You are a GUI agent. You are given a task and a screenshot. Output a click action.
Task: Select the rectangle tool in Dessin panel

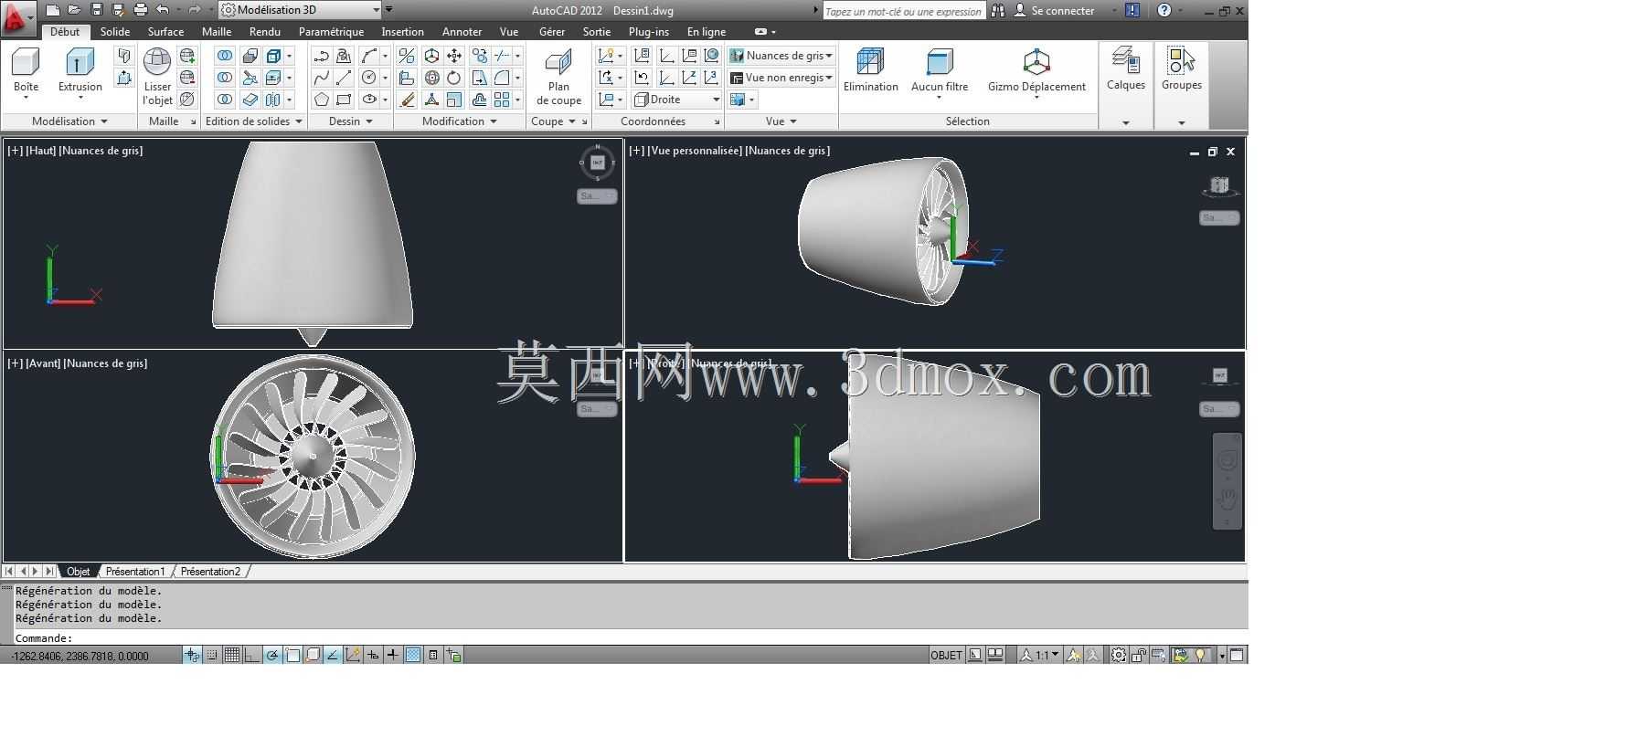pos(344,100)
